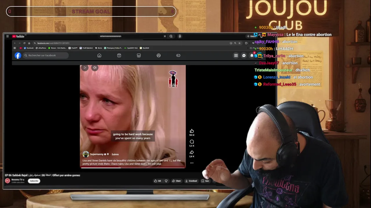371x208 pixels.
Task: Open the browser home page button
Action: [29, 43]
